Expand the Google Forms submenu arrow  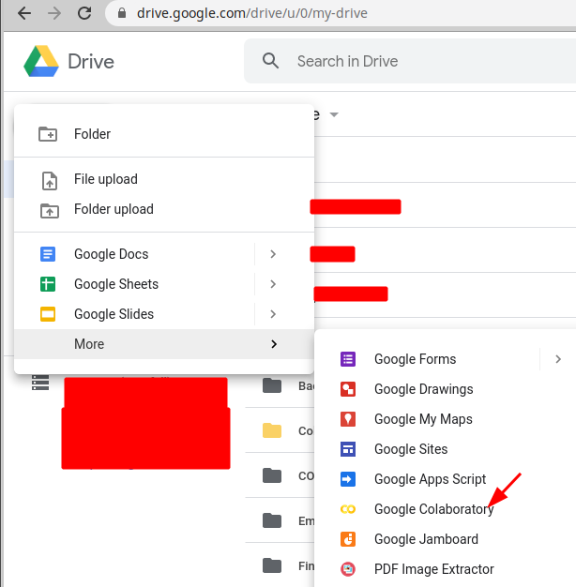pyautogui.click(x=558, y=359)
